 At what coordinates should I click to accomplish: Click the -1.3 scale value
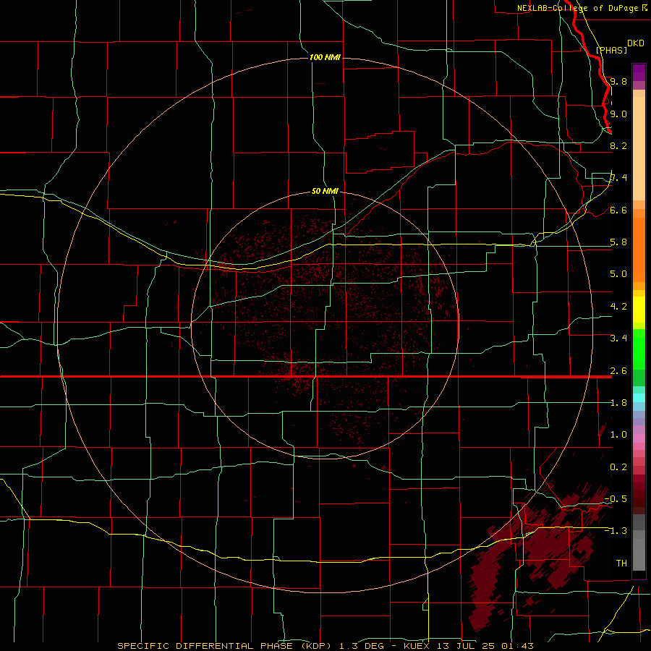(x=616, y=531)
